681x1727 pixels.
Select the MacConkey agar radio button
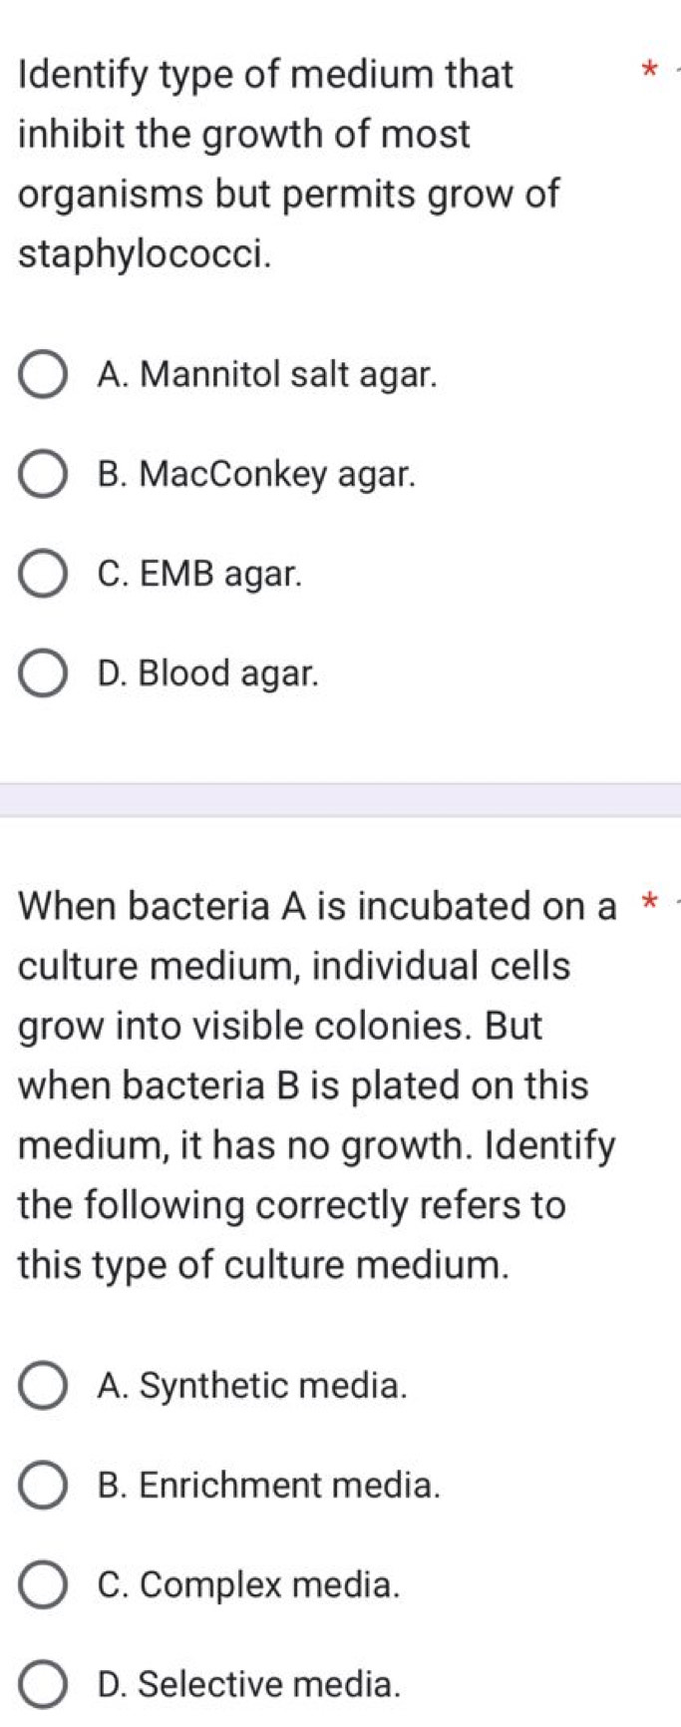(43, 475)
